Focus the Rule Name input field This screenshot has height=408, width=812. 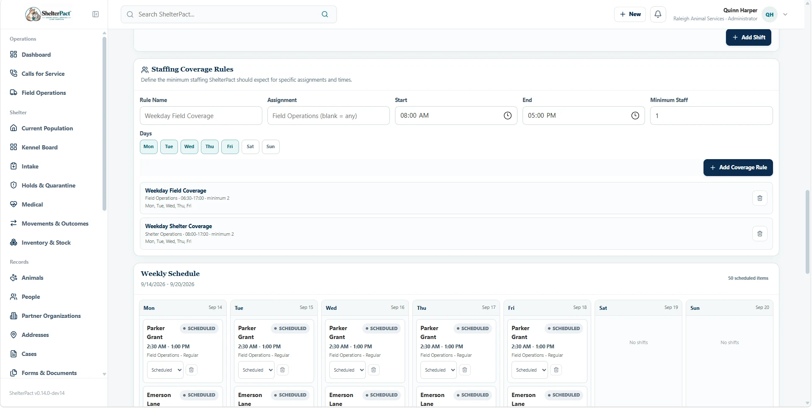[x=201, y=116]
